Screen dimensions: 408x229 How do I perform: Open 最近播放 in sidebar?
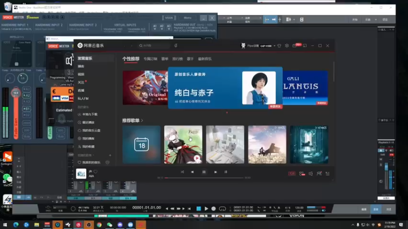tap(88, 122)
